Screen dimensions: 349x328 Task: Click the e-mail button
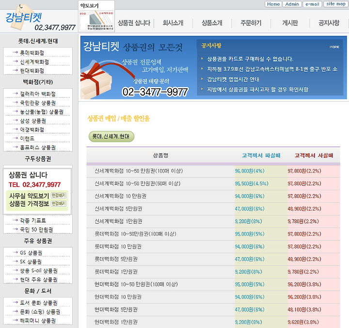click(312, 4)
